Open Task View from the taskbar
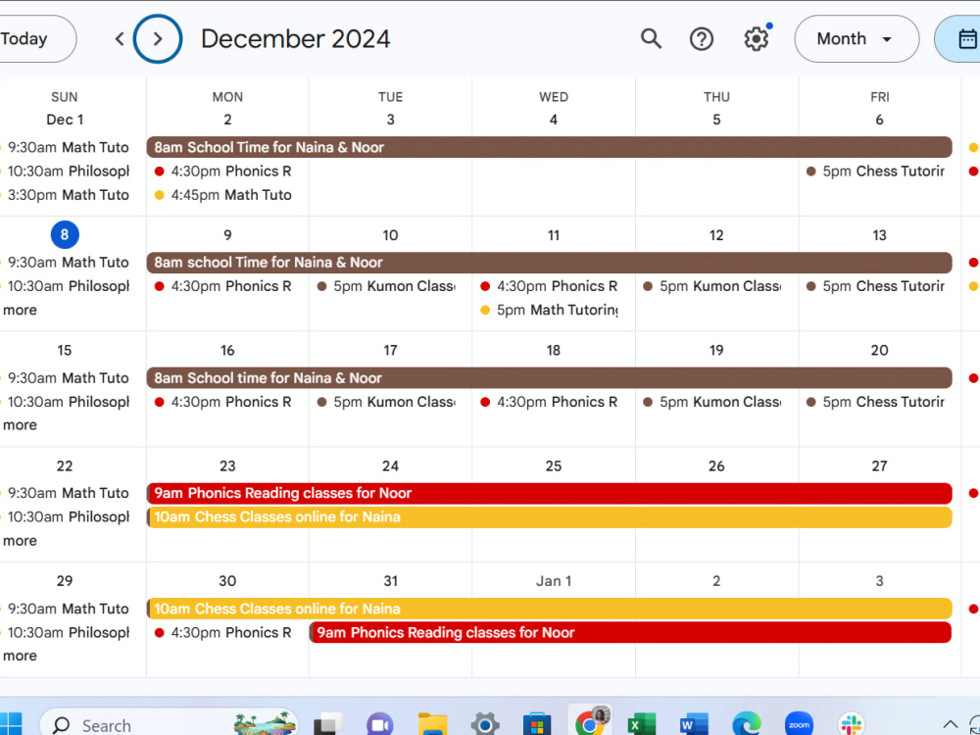The height and width of the screenshot is (735, 980). pos(327,725)
